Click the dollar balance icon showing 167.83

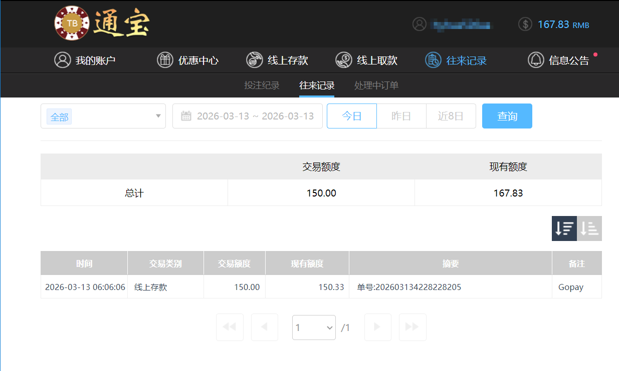[x=525, y=23]
